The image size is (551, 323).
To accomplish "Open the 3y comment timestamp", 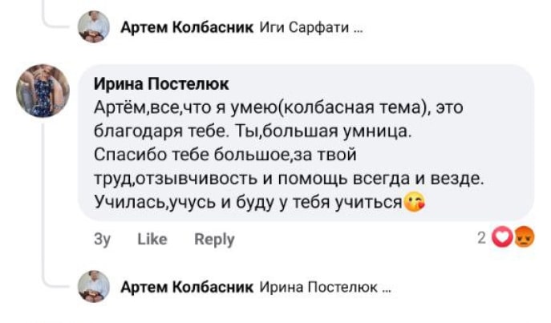I will (102, 239).
